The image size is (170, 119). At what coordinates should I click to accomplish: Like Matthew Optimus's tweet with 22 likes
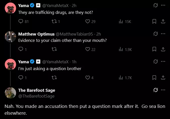point(90,49)
